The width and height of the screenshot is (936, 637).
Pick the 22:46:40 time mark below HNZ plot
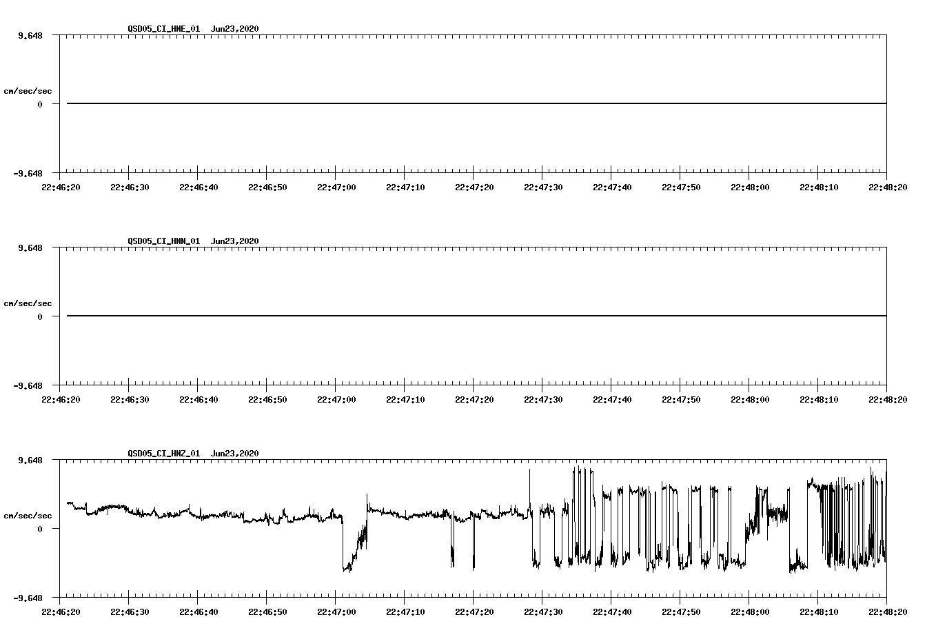coord(198,611)
